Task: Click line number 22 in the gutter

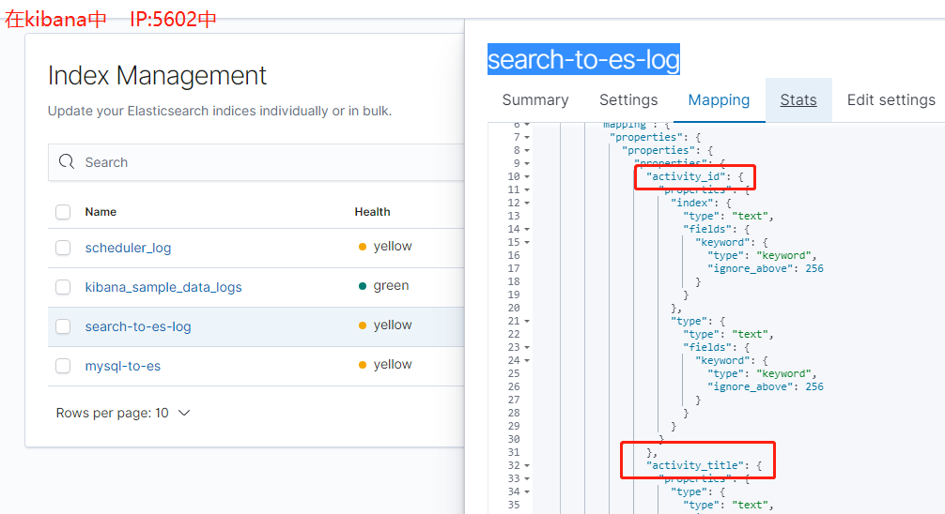Action: [x=514, y=334]
